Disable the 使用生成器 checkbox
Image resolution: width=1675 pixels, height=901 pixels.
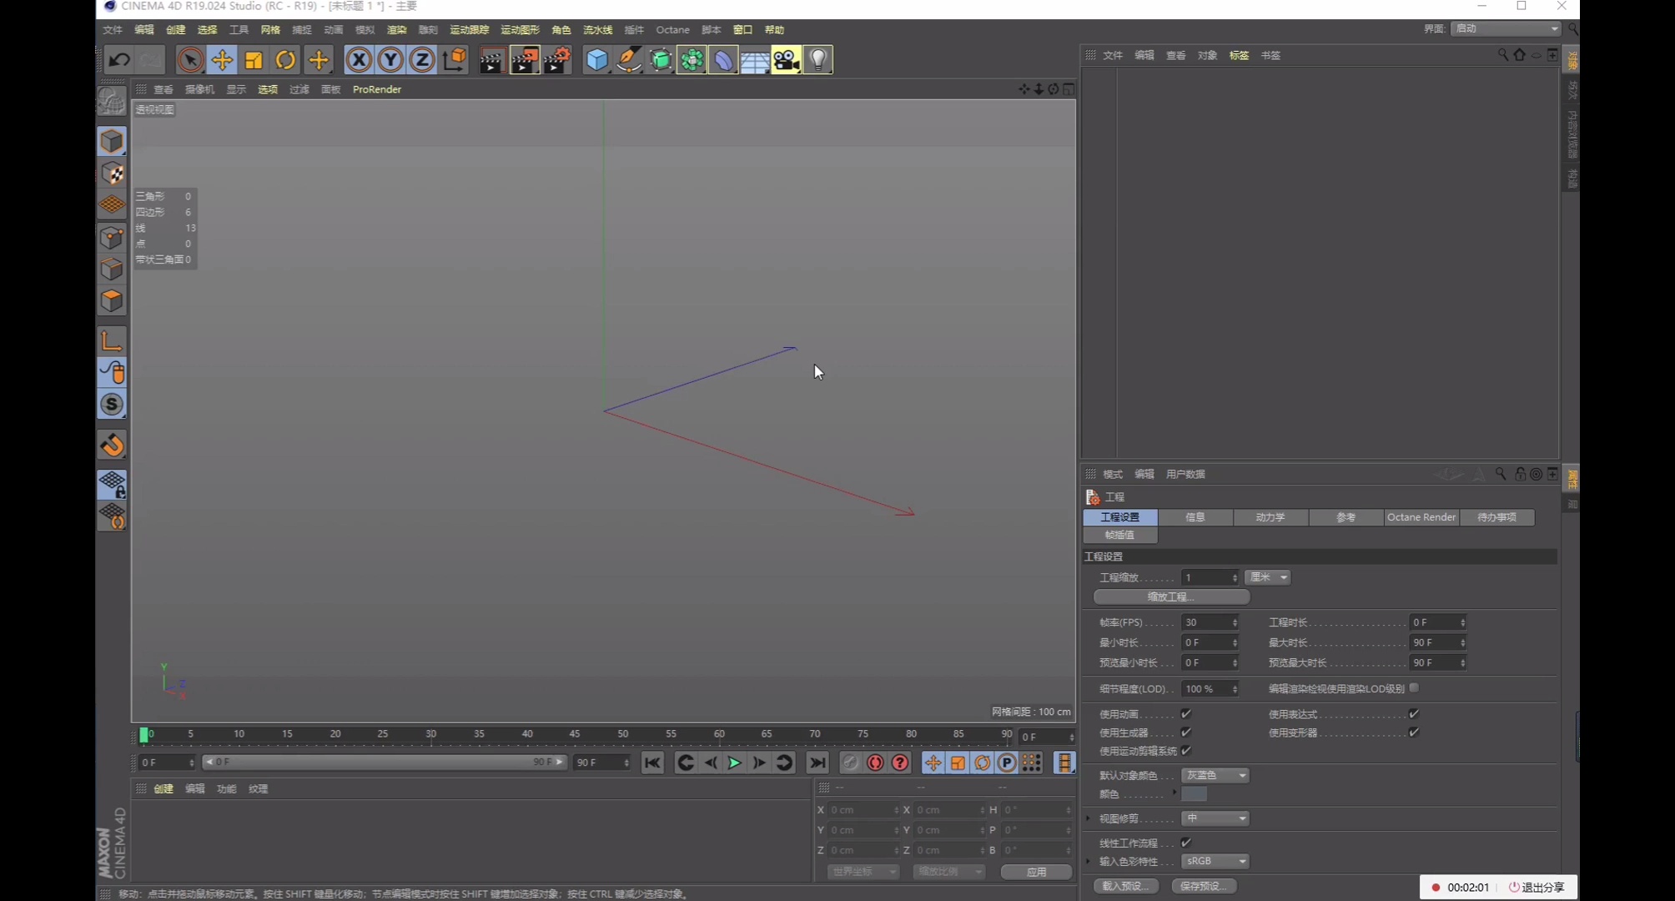[x=1186, y=732]
